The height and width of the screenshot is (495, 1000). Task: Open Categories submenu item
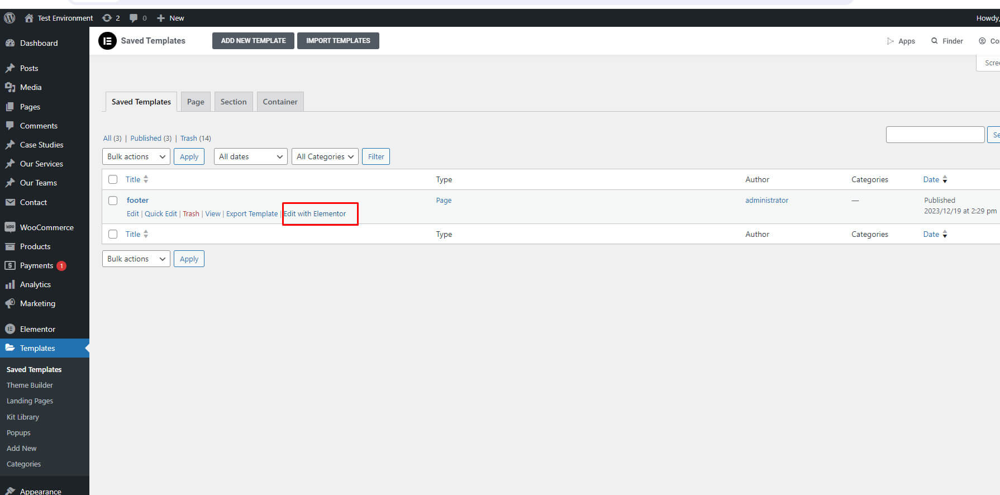tap(23, 464)
